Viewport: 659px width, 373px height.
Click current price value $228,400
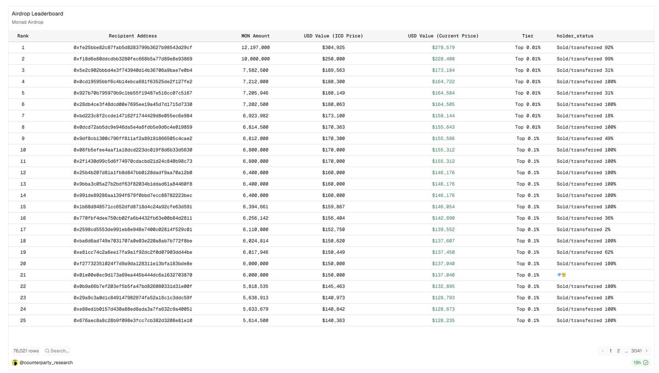tap(443, 59)
